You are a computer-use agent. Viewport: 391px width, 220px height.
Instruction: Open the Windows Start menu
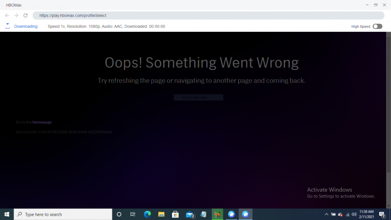(x=7, y=214)
